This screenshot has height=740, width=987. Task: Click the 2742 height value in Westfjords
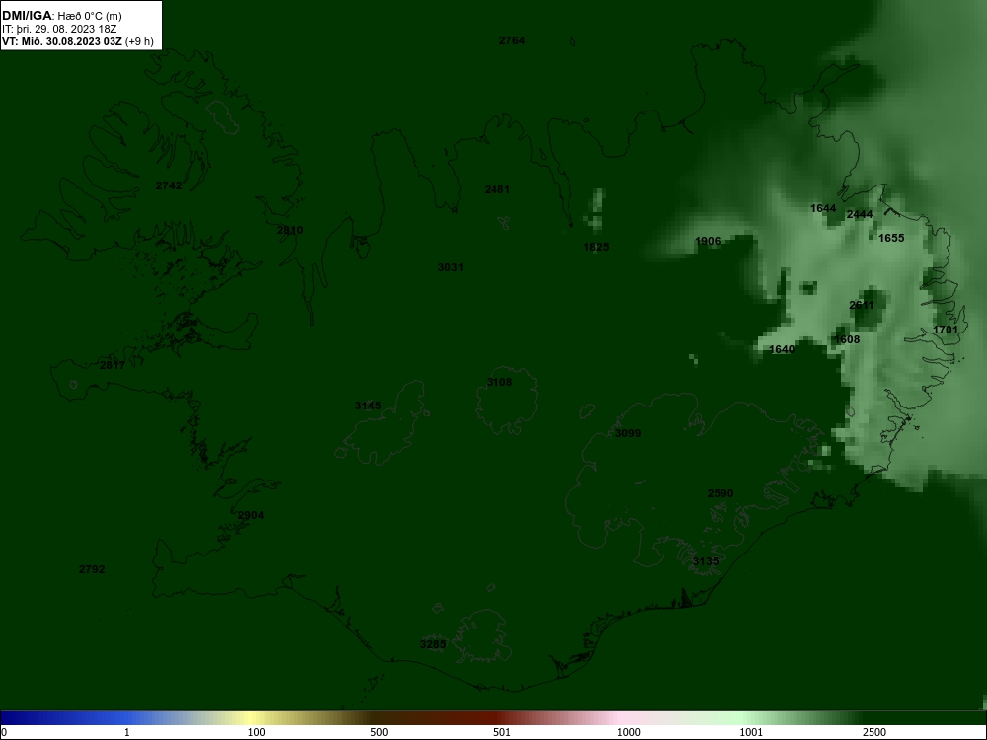coord(169,185)
